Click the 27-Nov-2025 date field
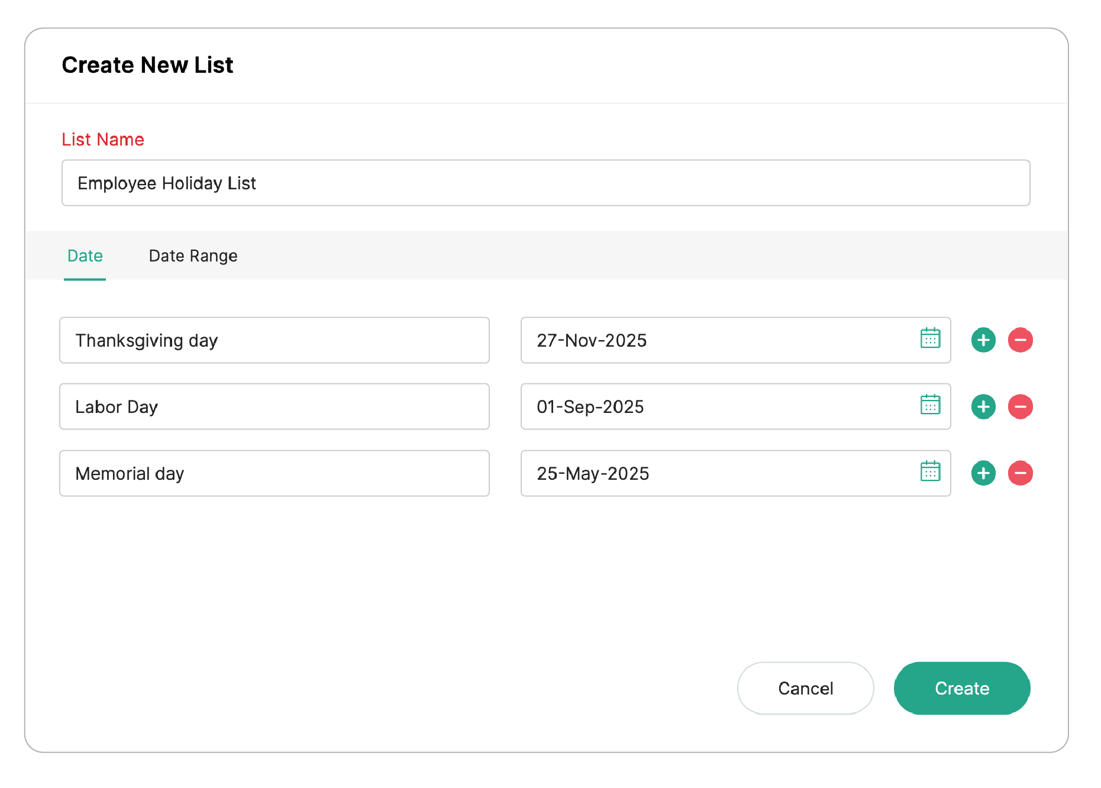The image size is (1101, 788). (x=710, y=340)
